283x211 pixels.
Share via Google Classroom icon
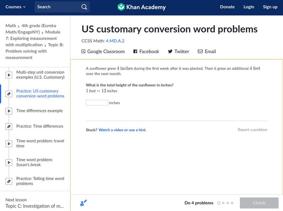[83, 51]
